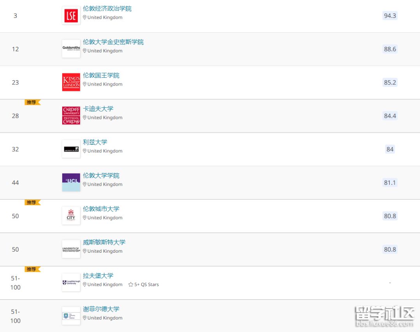
Task: Open the 伦敦经济政治学院 link
Action: point(107,8)
